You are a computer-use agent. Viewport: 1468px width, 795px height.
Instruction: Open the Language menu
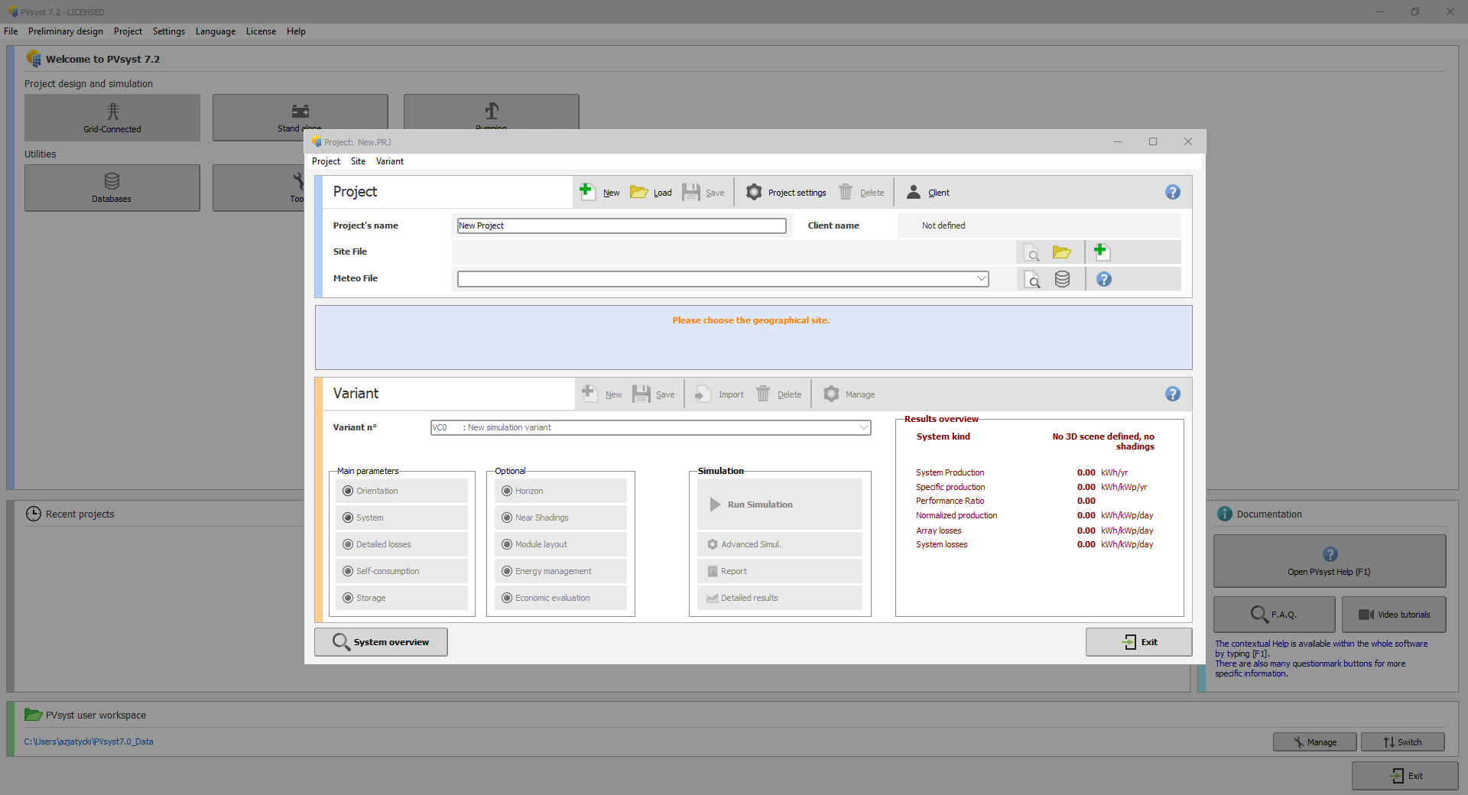[216, 31]
